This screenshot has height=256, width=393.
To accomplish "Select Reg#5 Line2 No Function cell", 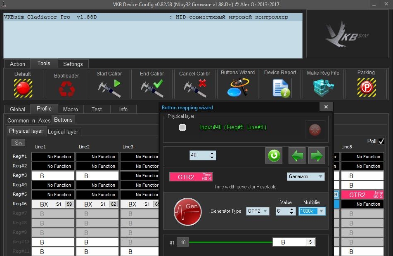I will click(97, 195).
